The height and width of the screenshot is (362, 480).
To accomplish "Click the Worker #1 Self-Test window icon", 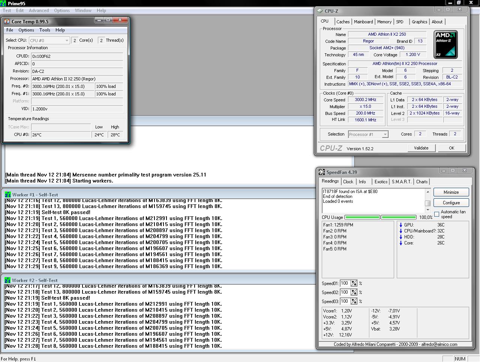I will click(7, 195).
